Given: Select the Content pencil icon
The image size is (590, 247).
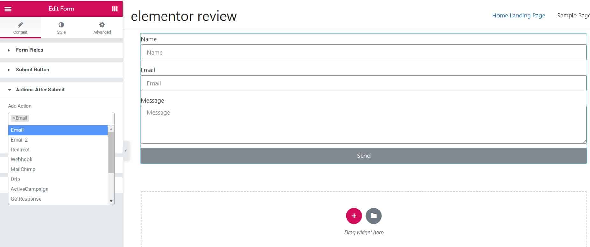Looking at the screenshot, I should tap(20, 24).
